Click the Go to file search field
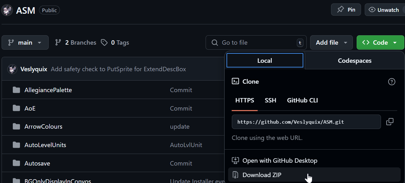This screenshot has width=405, height=183. 256,42
